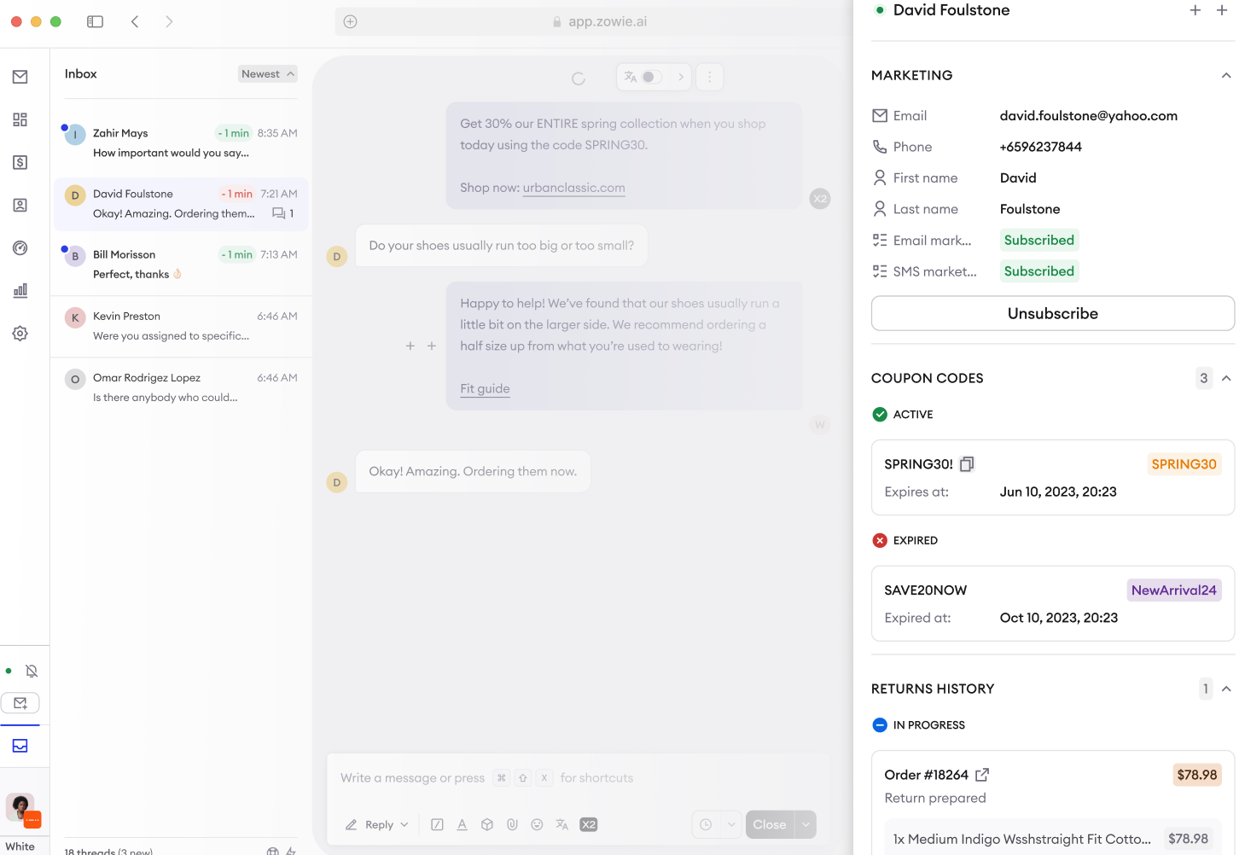Open the Reply type dropdown
This screenshot has height=855, width=1245.
click(x=378, y=824)
